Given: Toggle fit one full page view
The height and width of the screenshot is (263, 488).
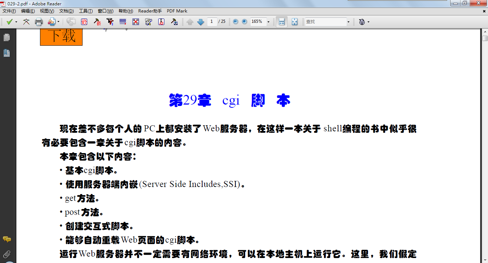Looking at the screenshot, I should [x=294, y=22].
